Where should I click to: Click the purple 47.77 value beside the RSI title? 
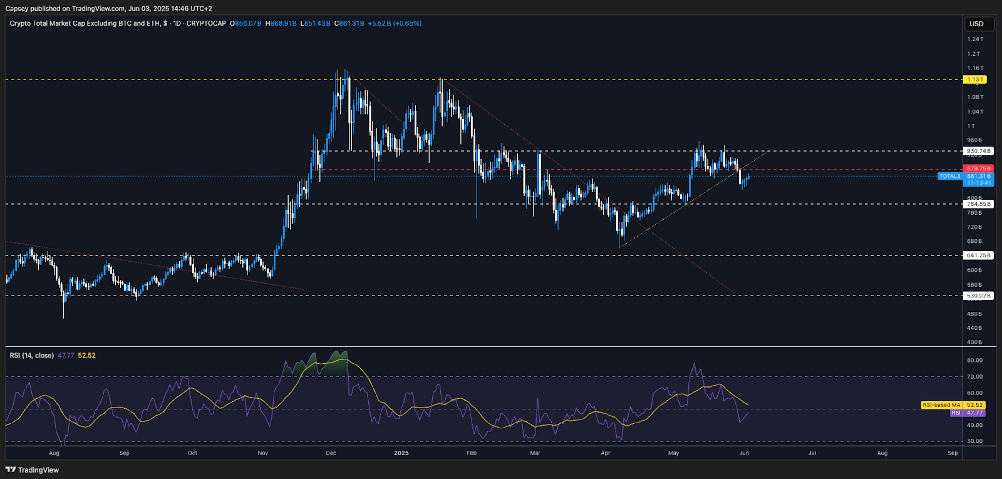pyautogui.click(x=66, y=356)
